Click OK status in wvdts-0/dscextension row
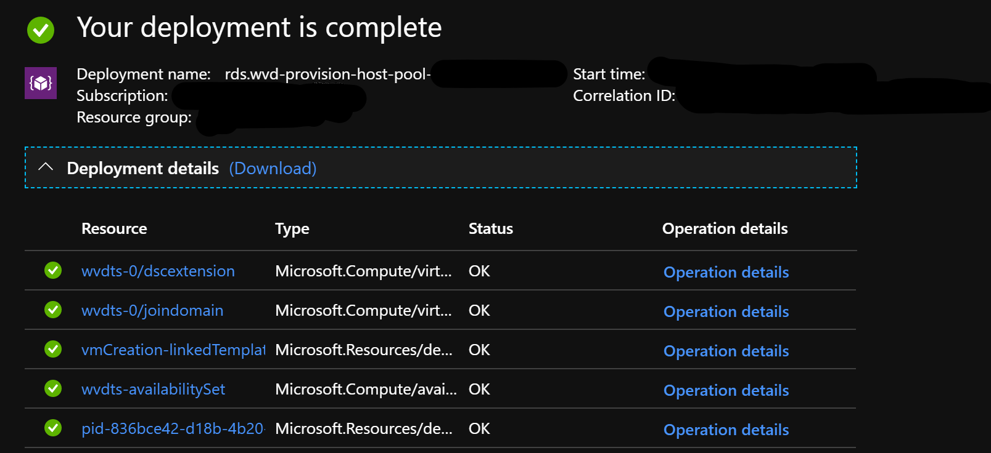This screenshot has height=453, width=991. [x=479, y=271]
